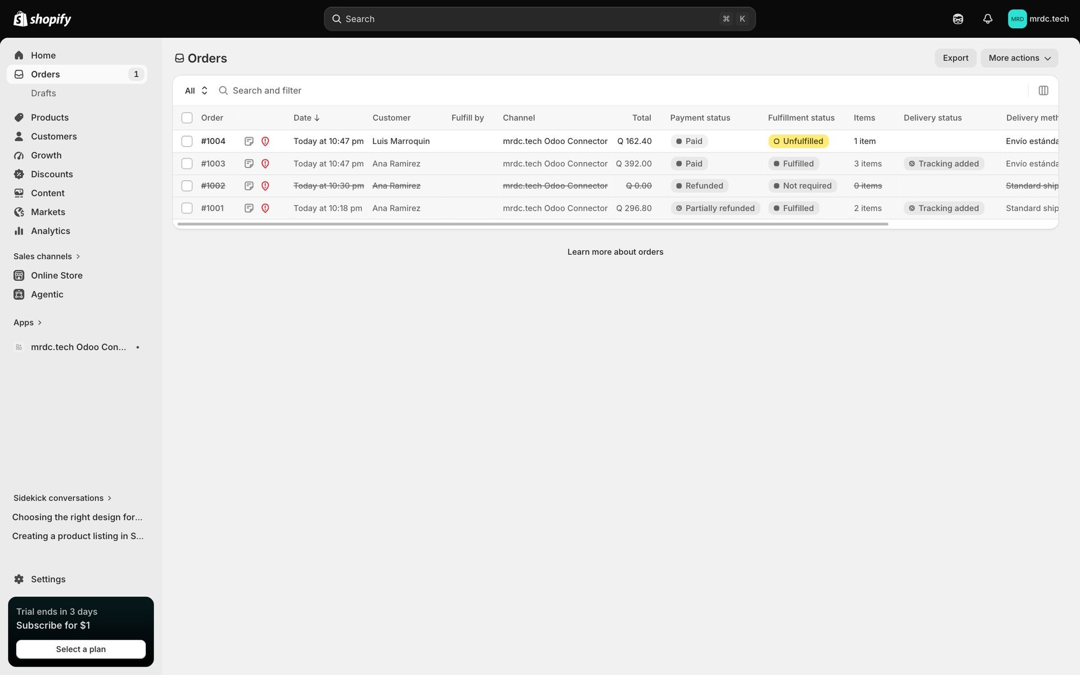Click the Online Store icon
The image size is (1080, 675).
19,276
